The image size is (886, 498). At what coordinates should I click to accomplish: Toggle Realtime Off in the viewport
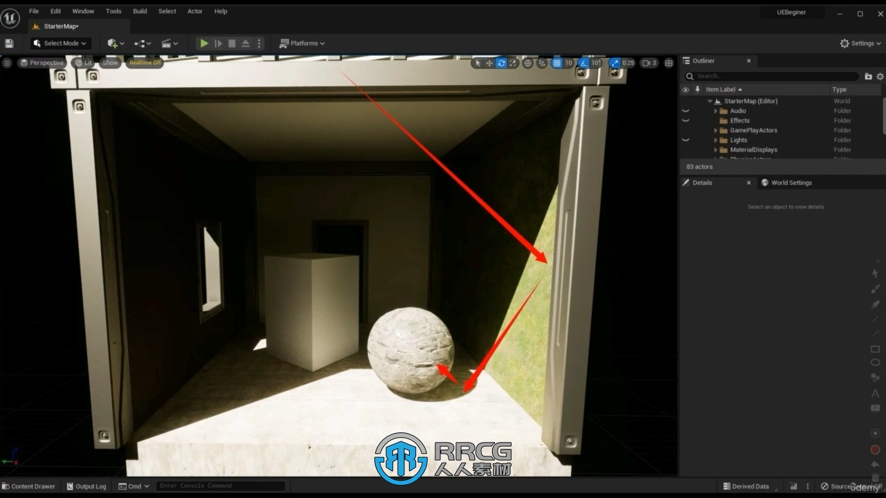pyautogui.click(x=145, y=63)
